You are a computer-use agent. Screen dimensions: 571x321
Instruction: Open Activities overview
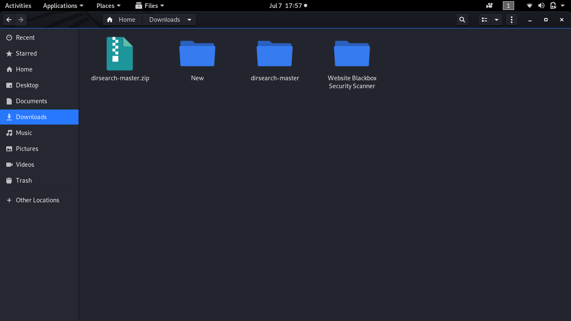pyautogui.click(x=18, y=5)
